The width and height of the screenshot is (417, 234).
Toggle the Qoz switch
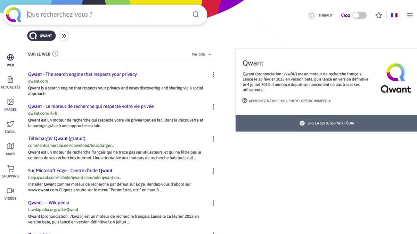pyautogui.click(x=359, y=15)
